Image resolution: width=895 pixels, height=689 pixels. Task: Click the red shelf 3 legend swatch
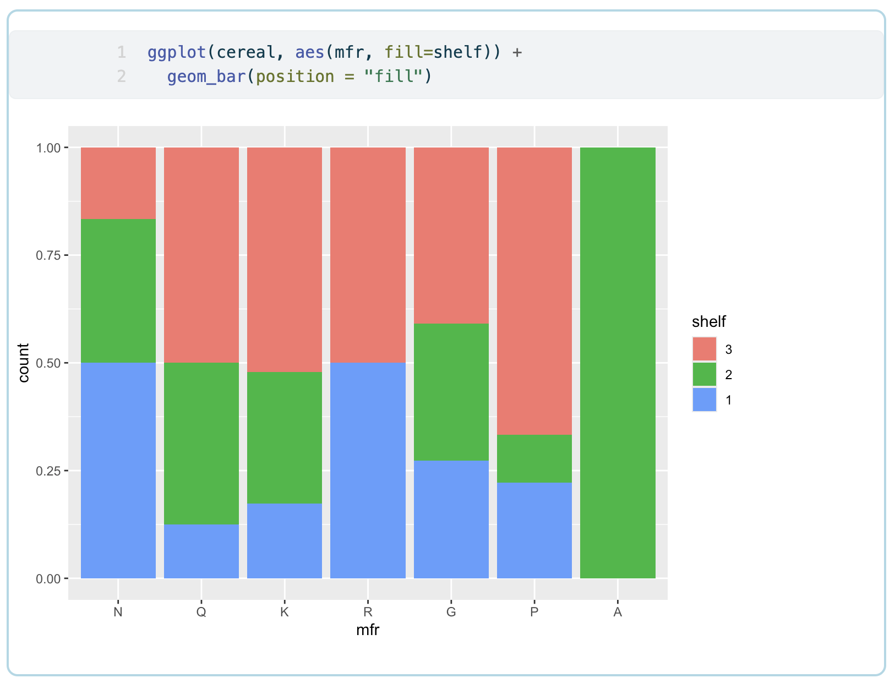coord(705,349)
